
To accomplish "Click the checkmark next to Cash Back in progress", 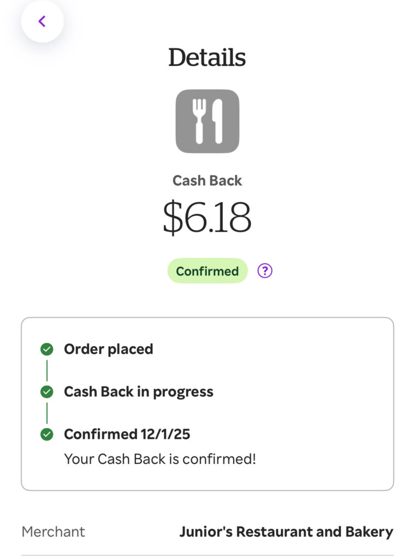I will (x=47, y=392).
